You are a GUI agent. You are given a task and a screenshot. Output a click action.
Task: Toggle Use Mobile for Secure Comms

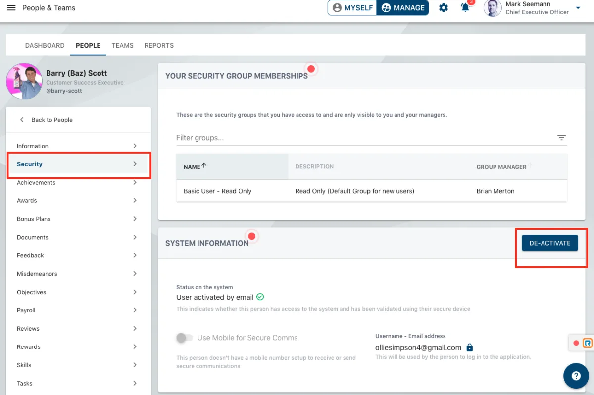184,338
